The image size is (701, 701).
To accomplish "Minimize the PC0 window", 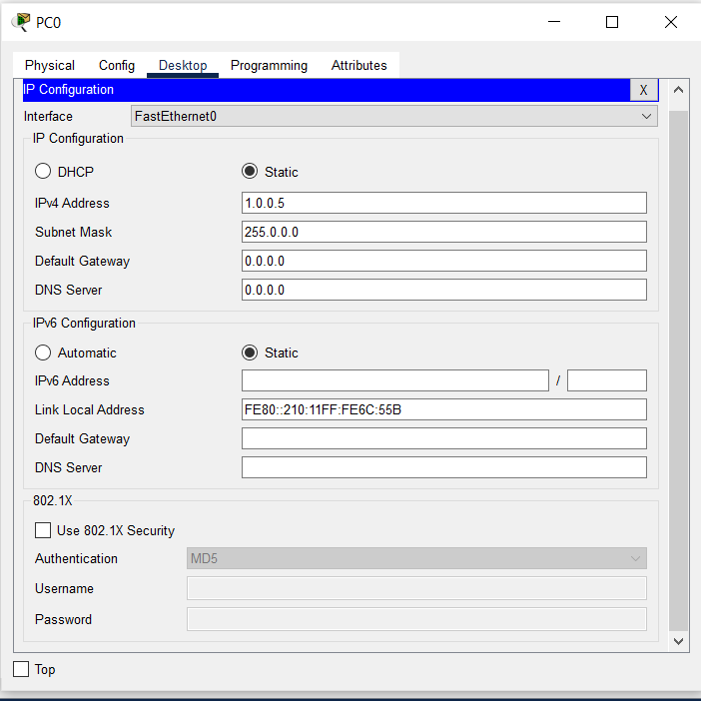I will tap(554, 22).
